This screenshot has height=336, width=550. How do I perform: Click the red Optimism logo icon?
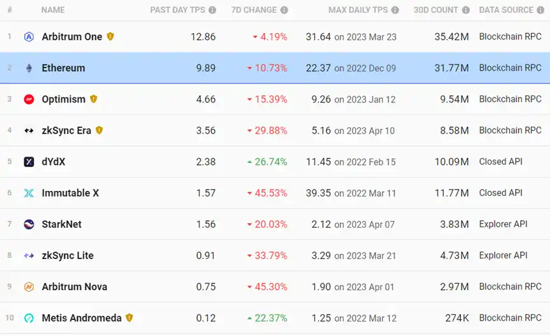point(29,99)
